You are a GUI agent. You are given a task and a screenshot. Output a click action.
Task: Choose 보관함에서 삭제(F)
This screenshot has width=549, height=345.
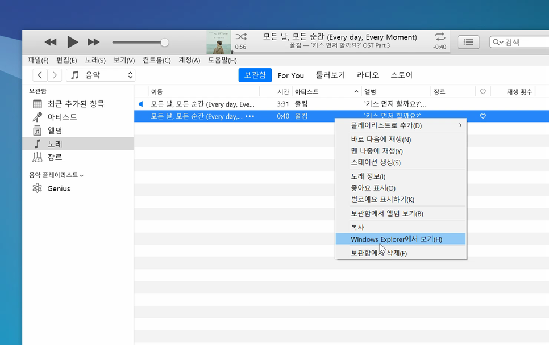(401, 253)
